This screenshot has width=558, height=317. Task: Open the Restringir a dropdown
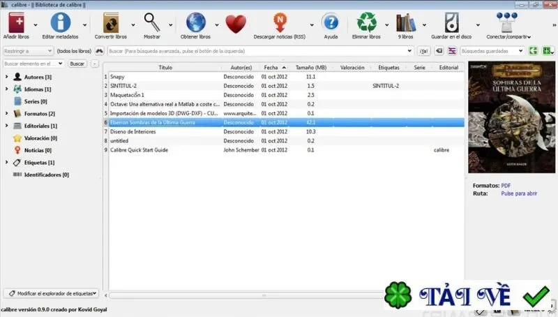(x=28, y=51)
